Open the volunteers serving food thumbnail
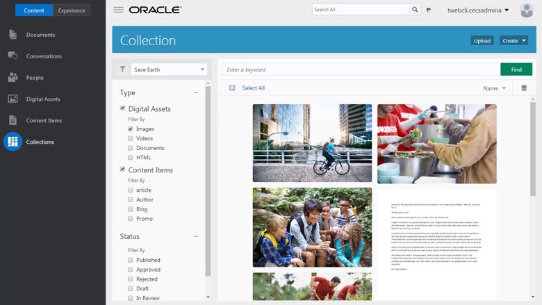542x305 pixels. pyautogui.click(x=437, y=144)
